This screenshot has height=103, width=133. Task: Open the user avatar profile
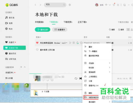[97, 5]
